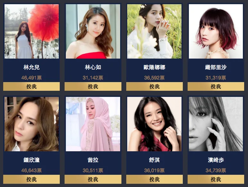248x187 pixels.
Task: Click the 投我 button below 鍾欣潼
Action: pyautogui.click(x=31, y=179)
